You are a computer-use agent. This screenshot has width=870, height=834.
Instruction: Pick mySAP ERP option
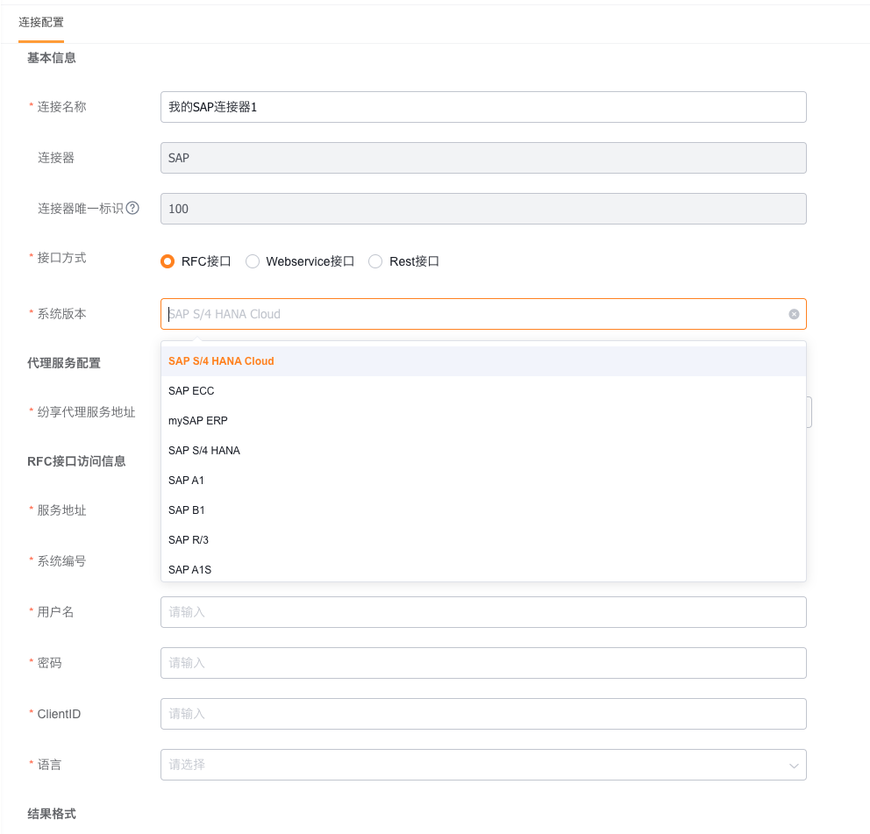483,421
